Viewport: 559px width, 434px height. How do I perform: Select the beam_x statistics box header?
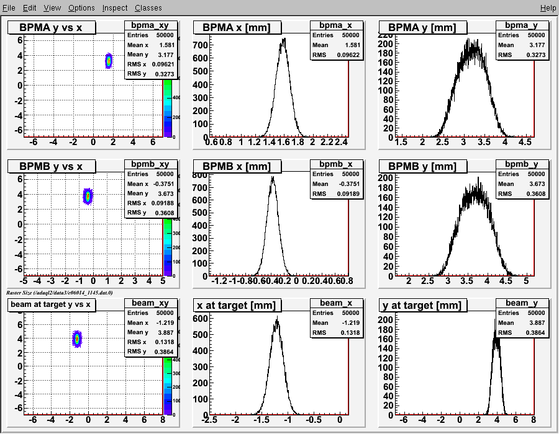coord(336,303)
